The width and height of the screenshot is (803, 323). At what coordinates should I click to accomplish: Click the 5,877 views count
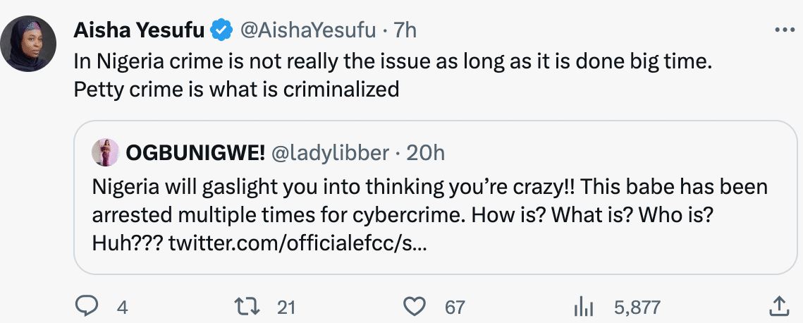point(637,307)
